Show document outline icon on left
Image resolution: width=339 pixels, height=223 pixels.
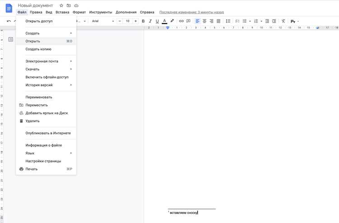coord(10,39)
